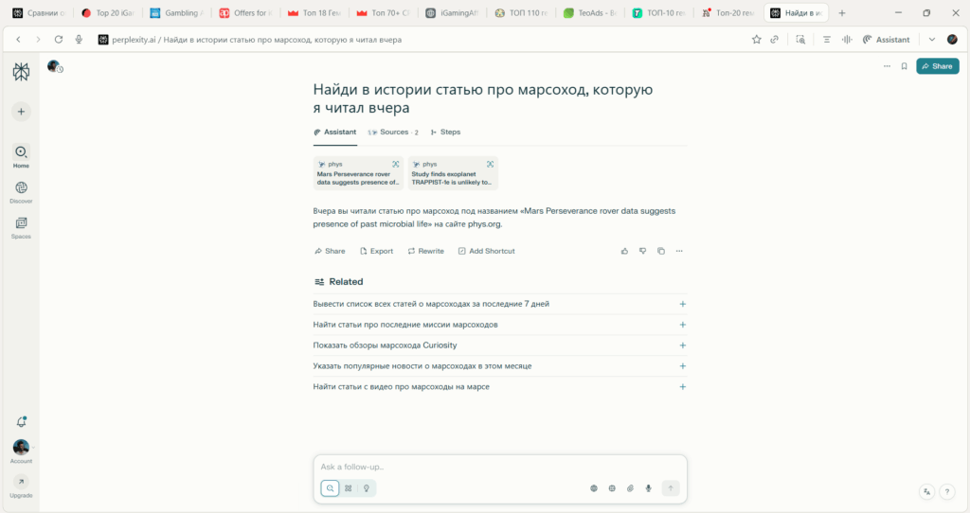Expand 'Найти статьи с видео' plus
The image size is (970, 513).
pos(682,387)
